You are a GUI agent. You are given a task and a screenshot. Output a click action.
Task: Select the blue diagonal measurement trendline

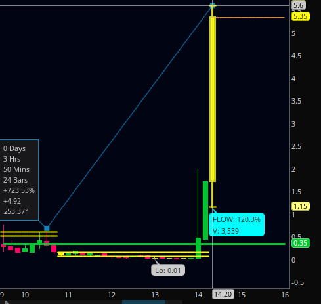129,117
